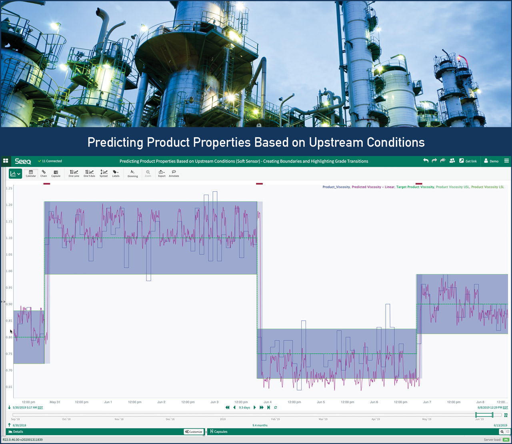
Task: Put all signals in One Lane
Action: point(74,174)
